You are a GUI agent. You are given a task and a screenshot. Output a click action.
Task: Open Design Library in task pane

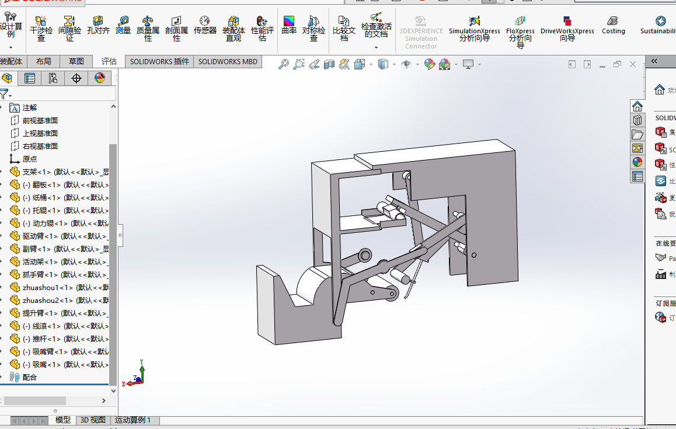pyautogui.click(x=637, y=120)
